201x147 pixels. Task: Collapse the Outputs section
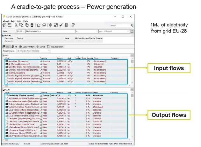132,89
